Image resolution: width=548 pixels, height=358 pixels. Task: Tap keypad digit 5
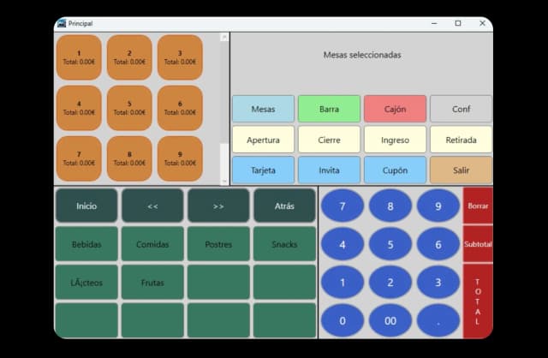pyautogui.click(x=390, y=244)
